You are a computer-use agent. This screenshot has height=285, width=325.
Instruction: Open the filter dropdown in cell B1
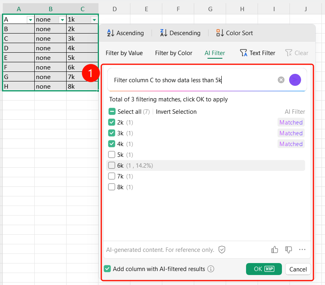[62, 20]
